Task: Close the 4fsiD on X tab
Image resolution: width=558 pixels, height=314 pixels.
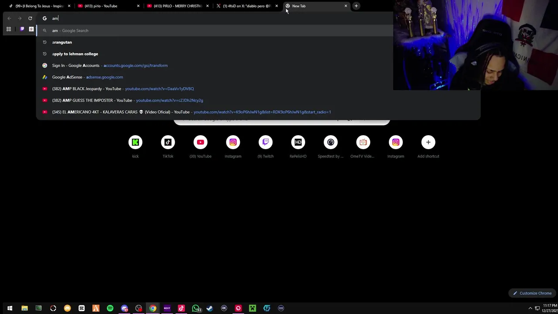Action: coord(276,6)
